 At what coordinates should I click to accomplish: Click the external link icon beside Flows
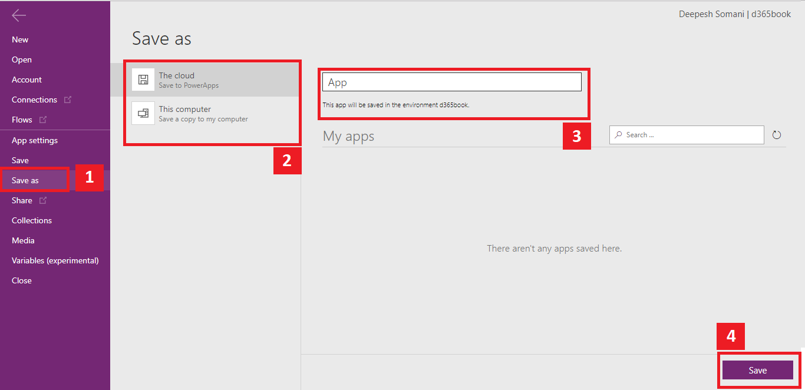[42, 120]
